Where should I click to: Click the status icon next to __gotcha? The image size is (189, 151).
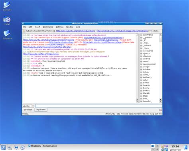(142, 37)
